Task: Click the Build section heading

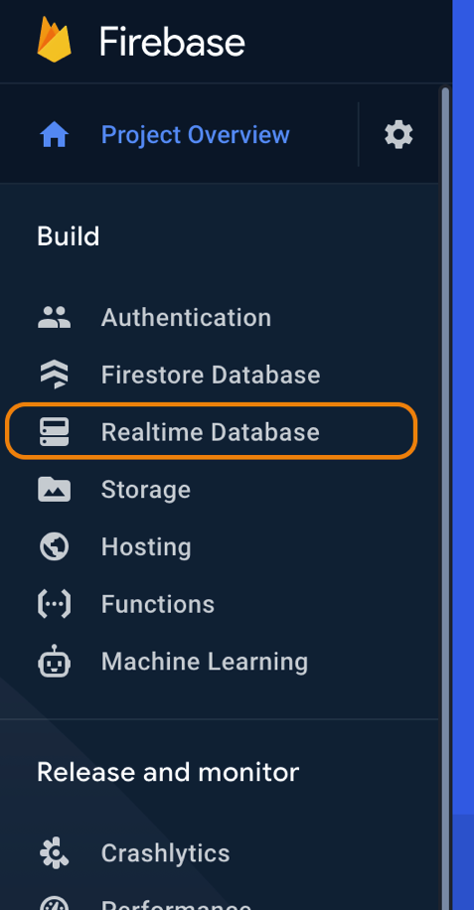Action: pyautogui.click(x=68, y=236)
